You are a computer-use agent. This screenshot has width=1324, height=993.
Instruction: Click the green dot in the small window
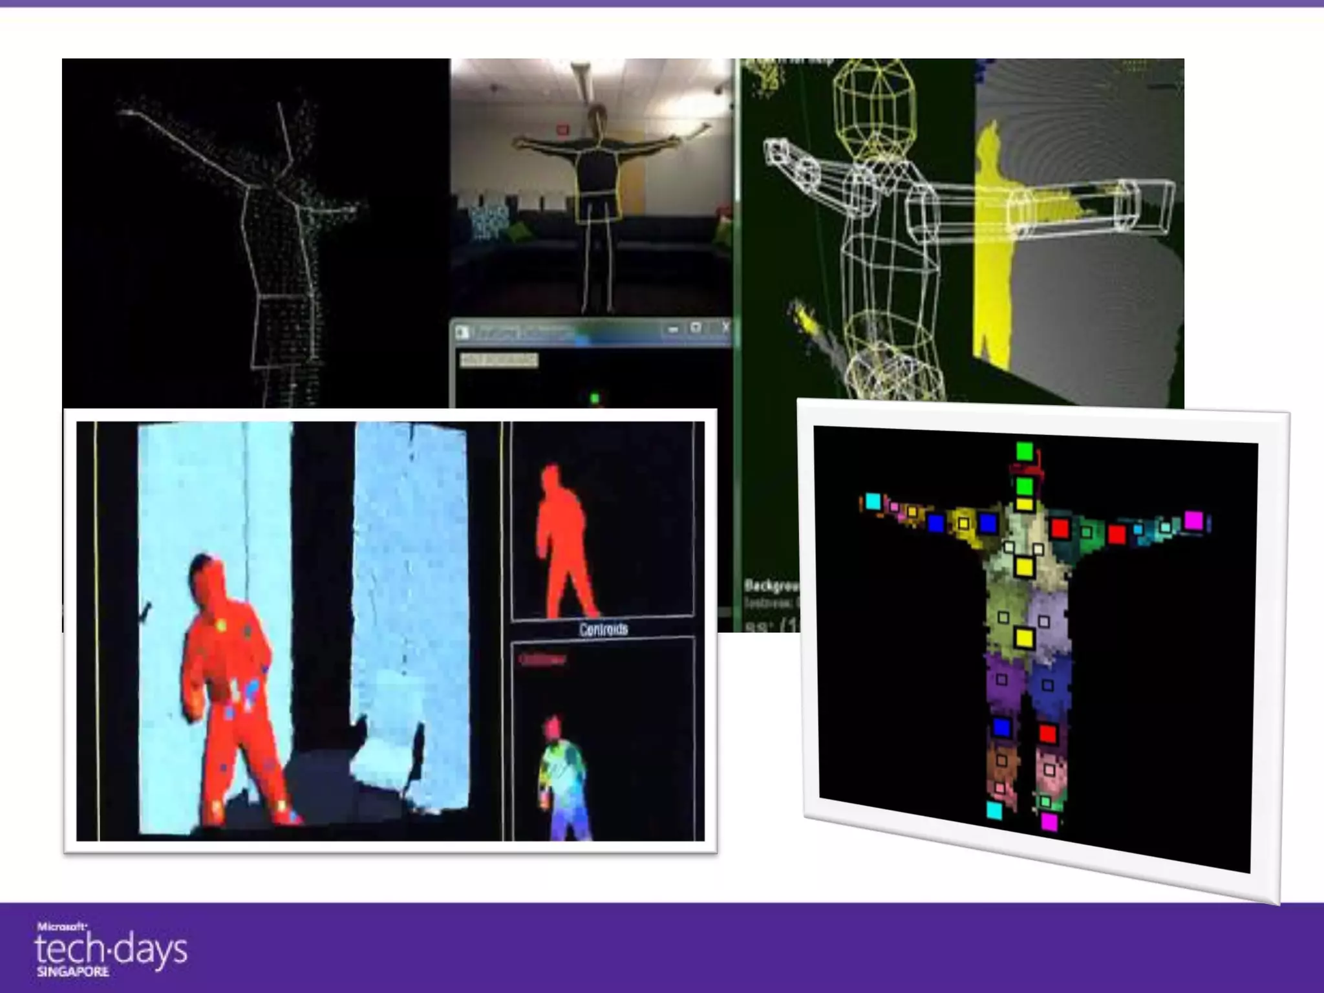[595, 399]
